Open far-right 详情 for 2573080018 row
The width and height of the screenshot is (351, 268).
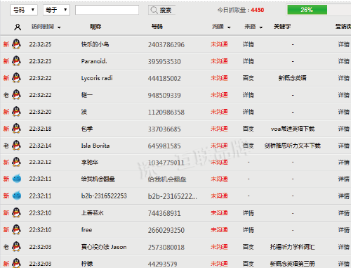click(344, 247)
